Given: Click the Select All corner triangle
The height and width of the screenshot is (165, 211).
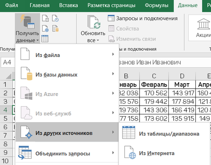Looking at the screenshot, I should [x=9, y=76].
